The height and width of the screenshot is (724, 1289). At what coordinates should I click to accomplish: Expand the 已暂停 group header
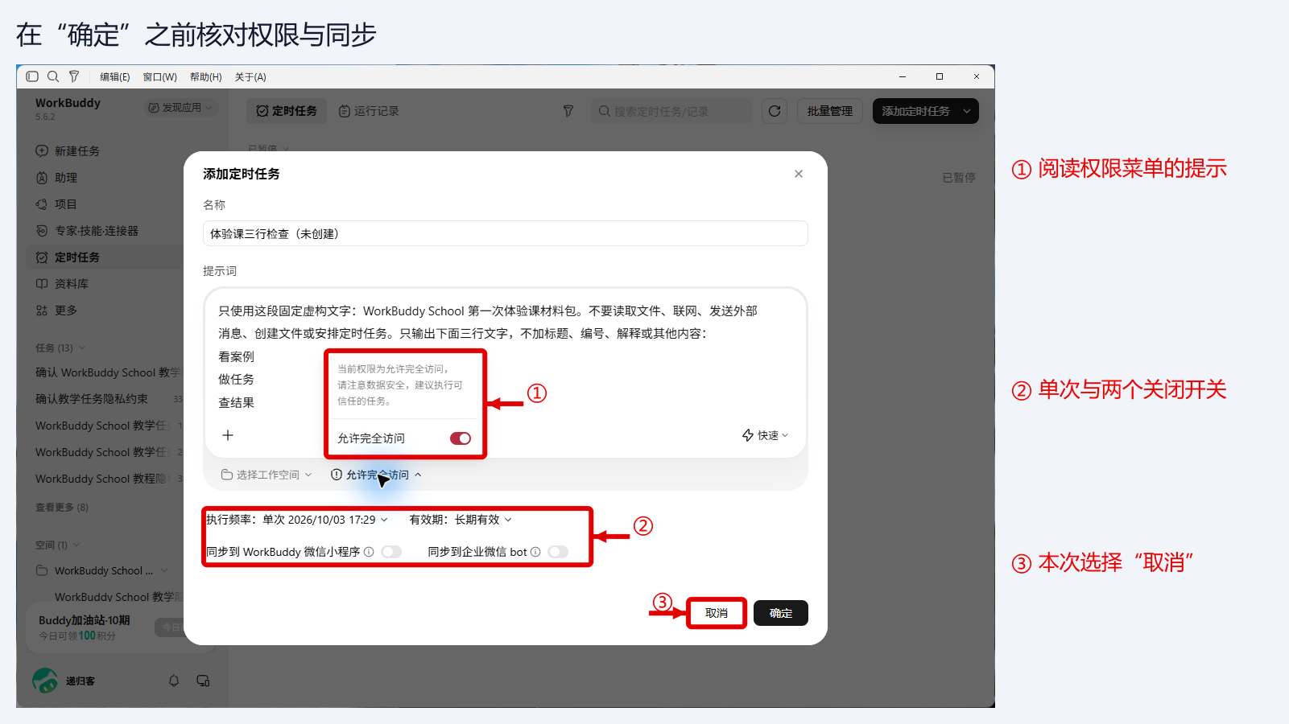coord(269,149)
